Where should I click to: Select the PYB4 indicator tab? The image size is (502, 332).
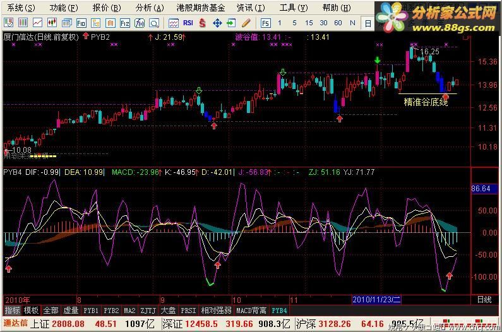279,311
